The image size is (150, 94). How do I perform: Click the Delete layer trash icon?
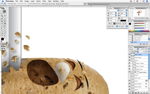coord(147,93)
